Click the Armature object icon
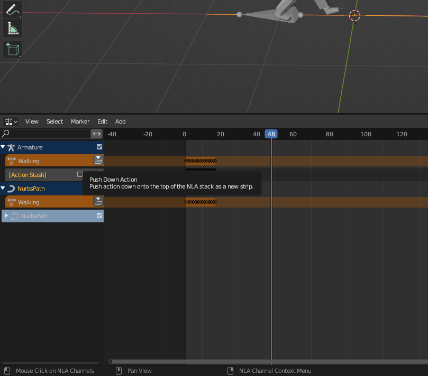Image resolution: width=428 pixels, height=376 pixels. tap(11, 147)
